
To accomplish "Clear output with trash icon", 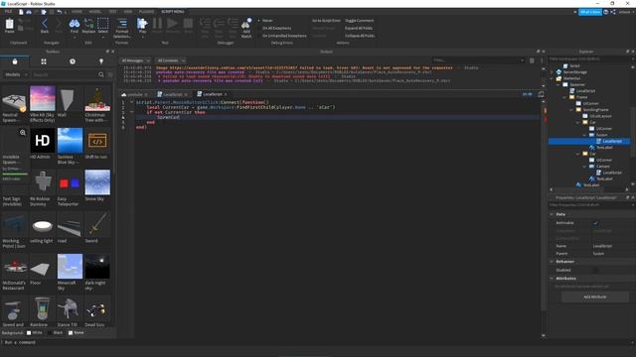I will [x=532, y=60].
